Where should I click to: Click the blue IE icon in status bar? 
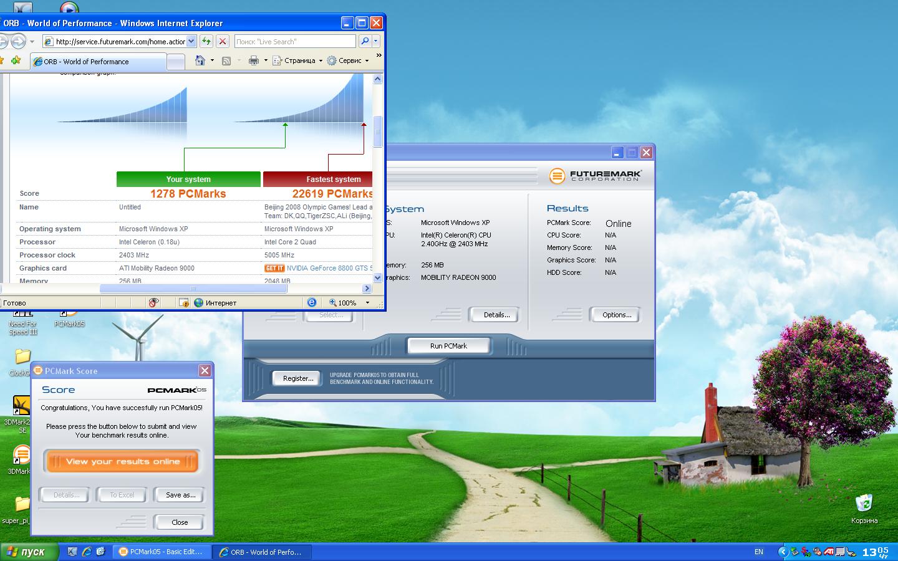click(x=312, y=302)
